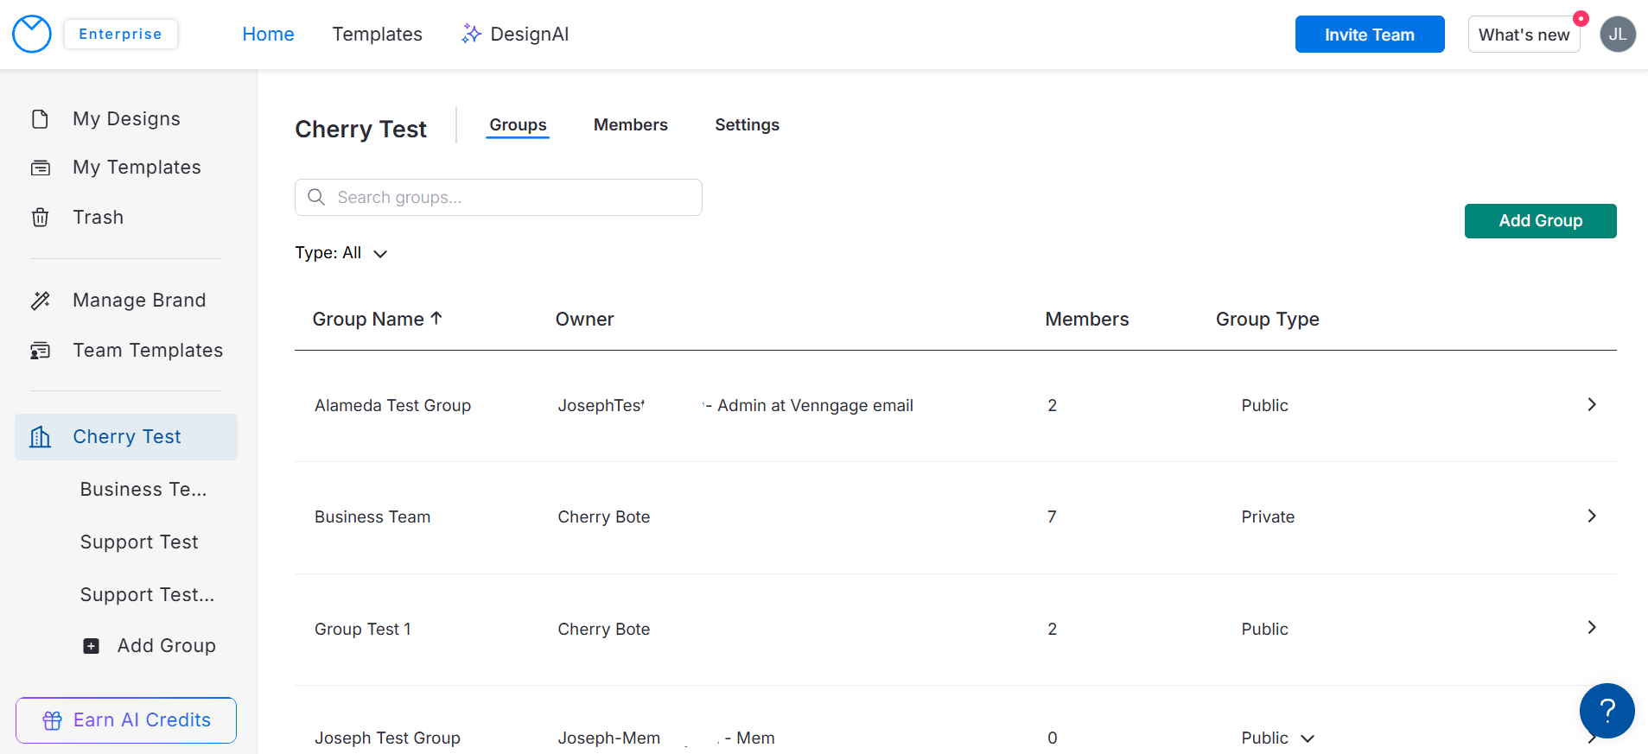Expand Joseph Test Group's Public type dropdown

(1308, 738)
